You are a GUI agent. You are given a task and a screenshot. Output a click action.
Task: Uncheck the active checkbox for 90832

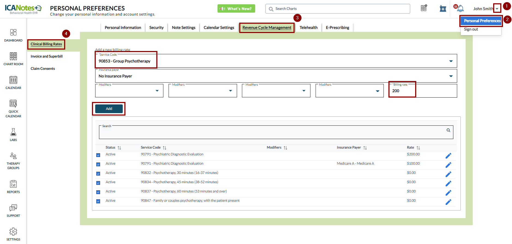point(98,174)
